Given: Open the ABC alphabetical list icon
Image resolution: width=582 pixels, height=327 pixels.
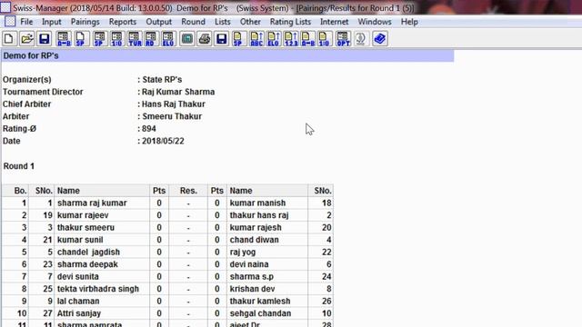Looking at the screenshot, I should (x=256, y=38).
